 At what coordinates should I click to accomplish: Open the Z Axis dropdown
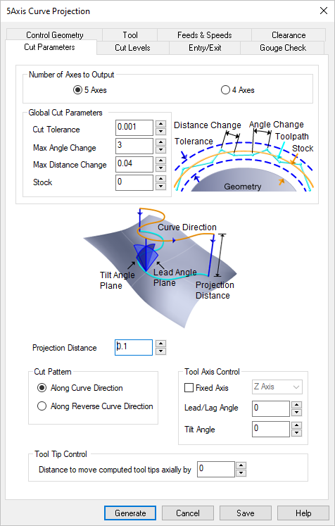click(277, 387)
